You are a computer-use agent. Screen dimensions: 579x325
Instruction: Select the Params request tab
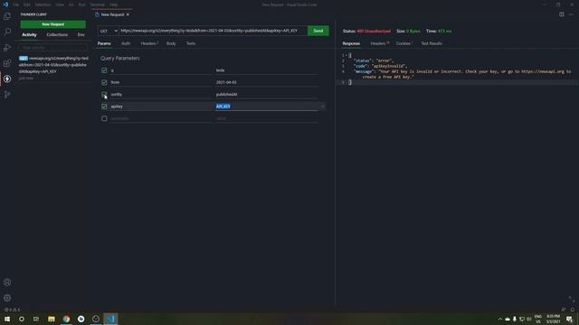tap(104, 43)
